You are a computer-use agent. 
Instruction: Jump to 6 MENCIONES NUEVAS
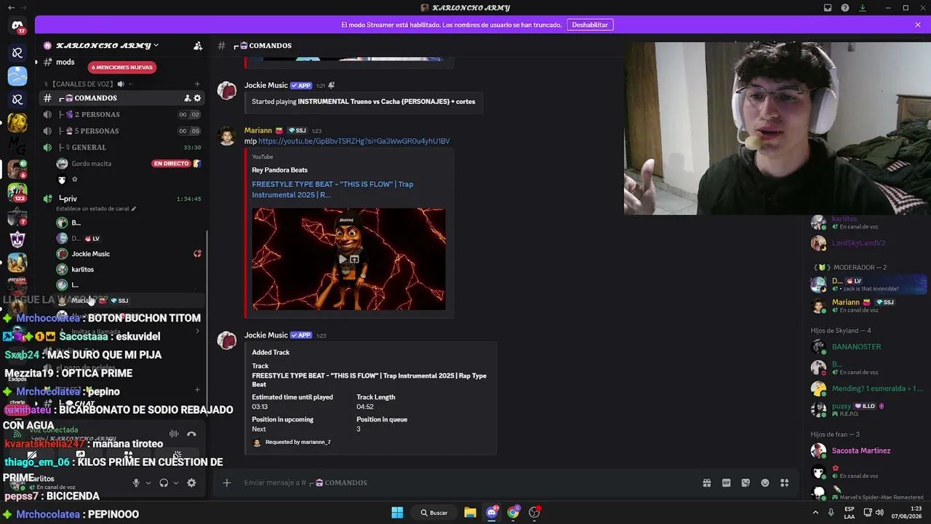[x=121, y=68]
